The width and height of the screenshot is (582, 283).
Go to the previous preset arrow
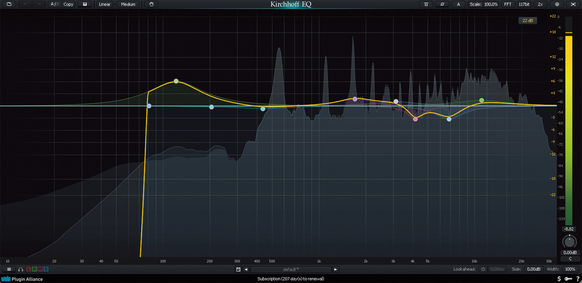[x=246, y=269]
